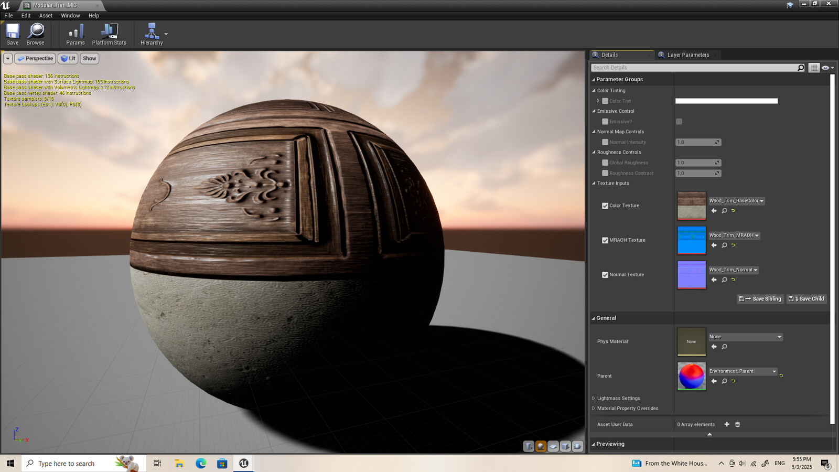The image size is (839, 472).
Task: Browse to the Phys Material asset
Action: [x=724, y=347]
